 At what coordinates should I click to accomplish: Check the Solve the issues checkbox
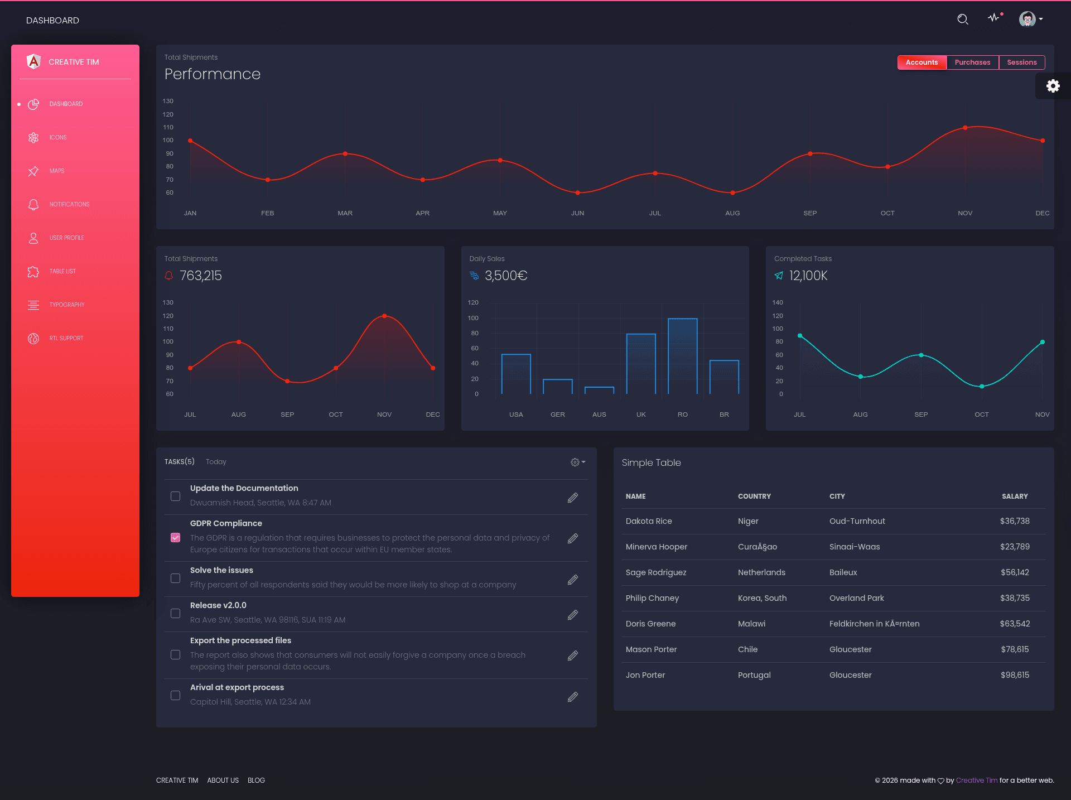[x=175, y=578]
